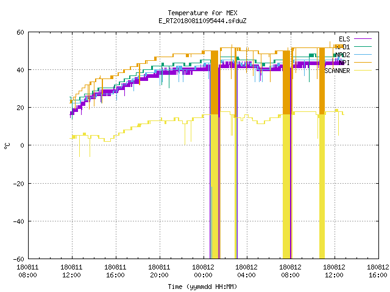Click the chart title 'Temperature for MEX'
This screenshot has height=292, width=390.
[202, 13]
